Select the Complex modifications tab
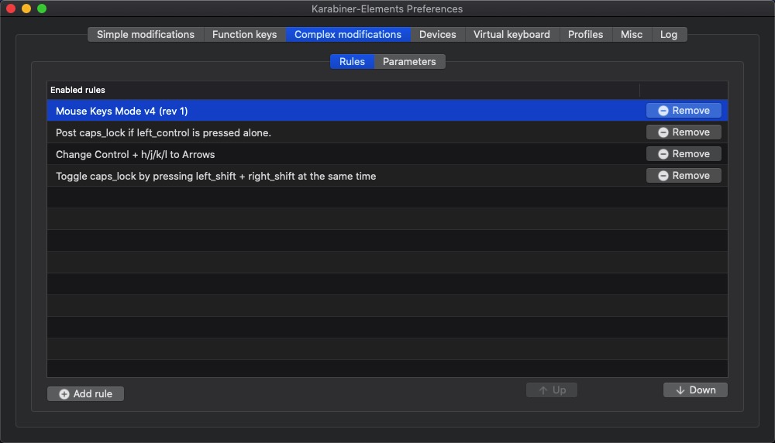 [x=348, y=35]
